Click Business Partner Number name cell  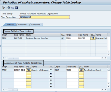pyautogui.click(x=43, y=38)
